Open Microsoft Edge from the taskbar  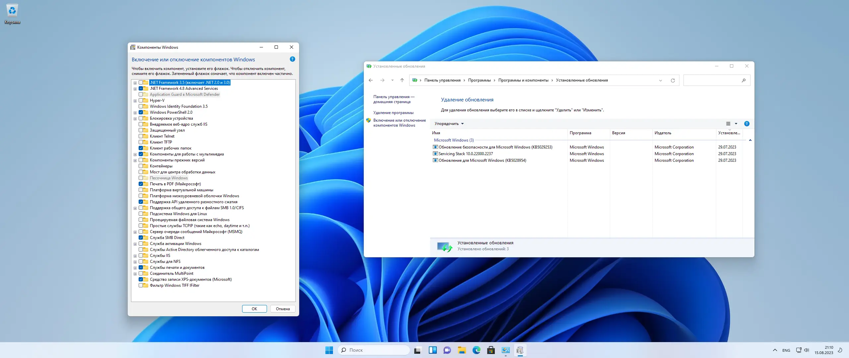(x=476, y=350)
